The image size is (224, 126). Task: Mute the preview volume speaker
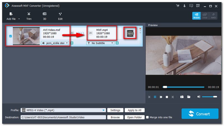click(199, 97)
